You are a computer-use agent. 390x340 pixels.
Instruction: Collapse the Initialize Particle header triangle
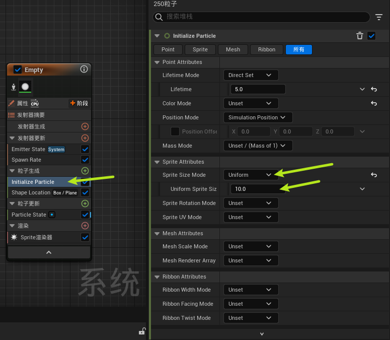coord(157,36)
